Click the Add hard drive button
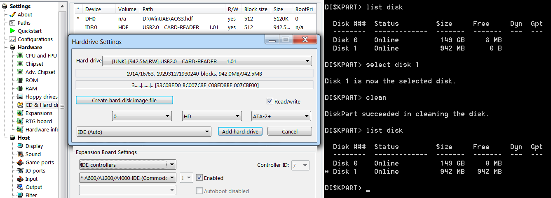 coord(240,131)
